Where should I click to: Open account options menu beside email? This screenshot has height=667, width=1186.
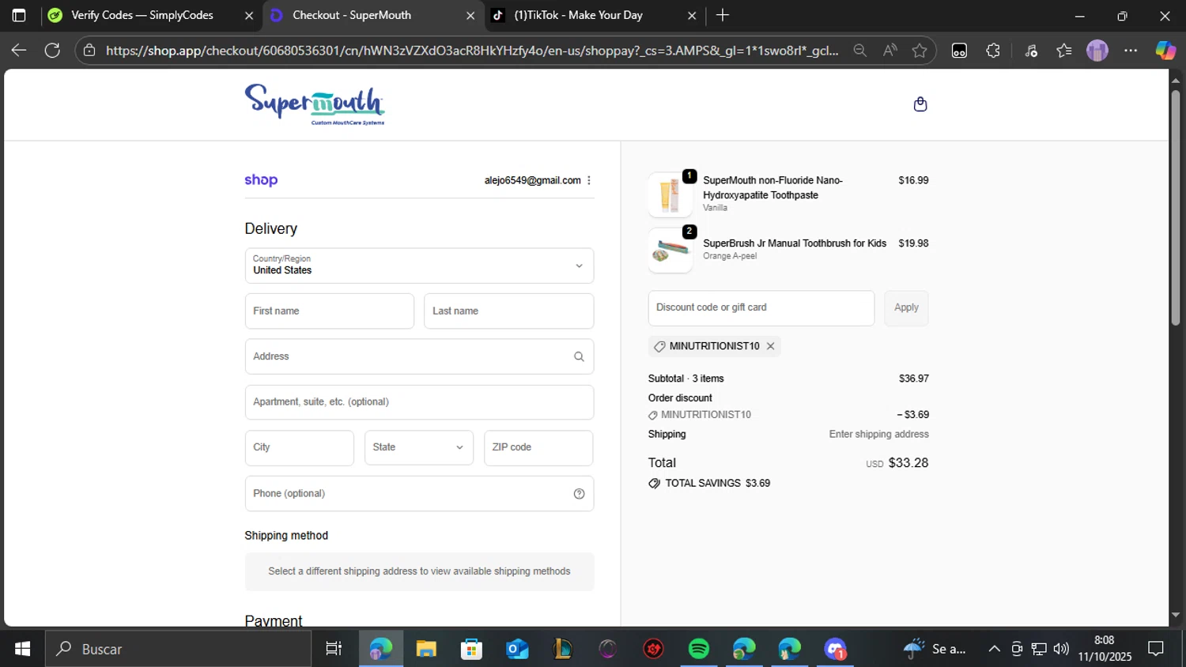pos(589,180)
